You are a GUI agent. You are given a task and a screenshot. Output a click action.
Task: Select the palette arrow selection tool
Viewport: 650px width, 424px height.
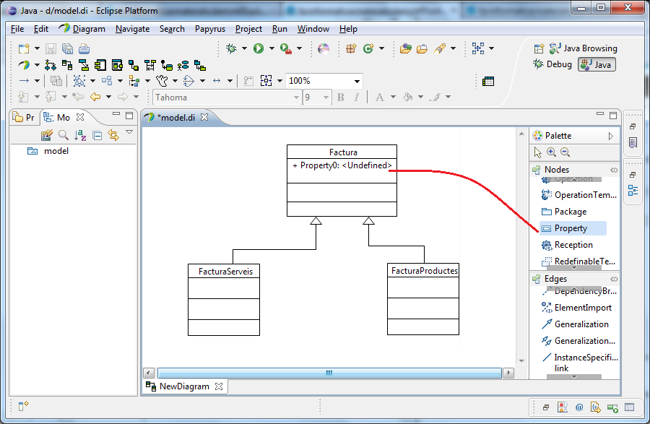click(x=537, y=152)
